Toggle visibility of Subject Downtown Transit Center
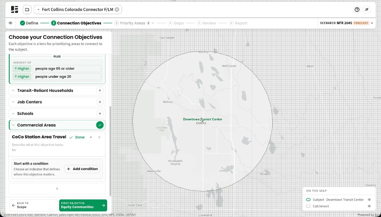Viewport: 381px width, 217px height. [x=369, y=200]
